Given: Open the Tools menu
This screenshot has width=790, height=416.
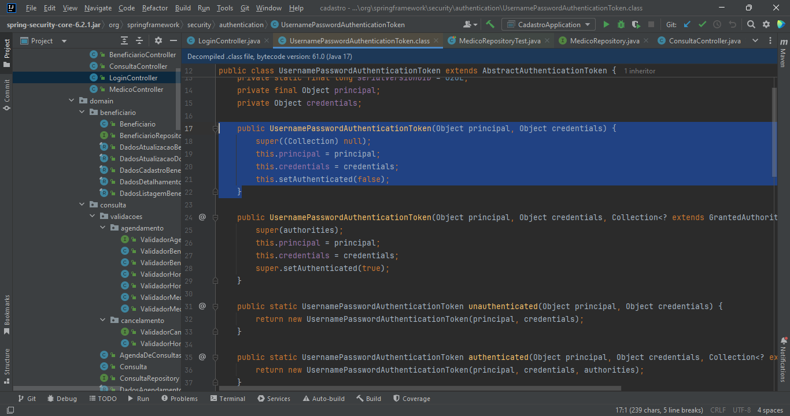Looking at the screenshot, I should tap(225, 8).
